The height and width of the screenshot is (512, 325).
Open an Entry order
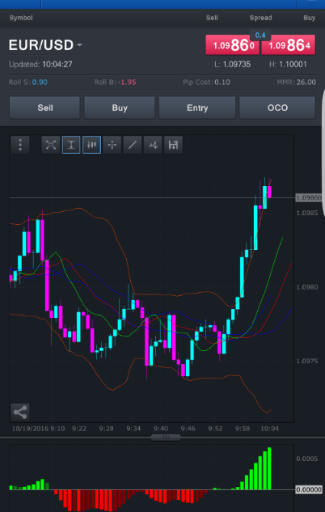click(197, 108)
